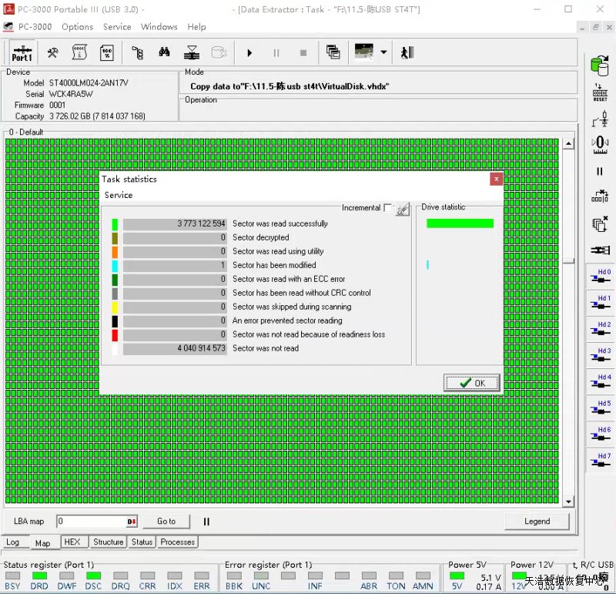Switch to the HEX tab
This screenshot has width=616, height=594.
point(72,542)
